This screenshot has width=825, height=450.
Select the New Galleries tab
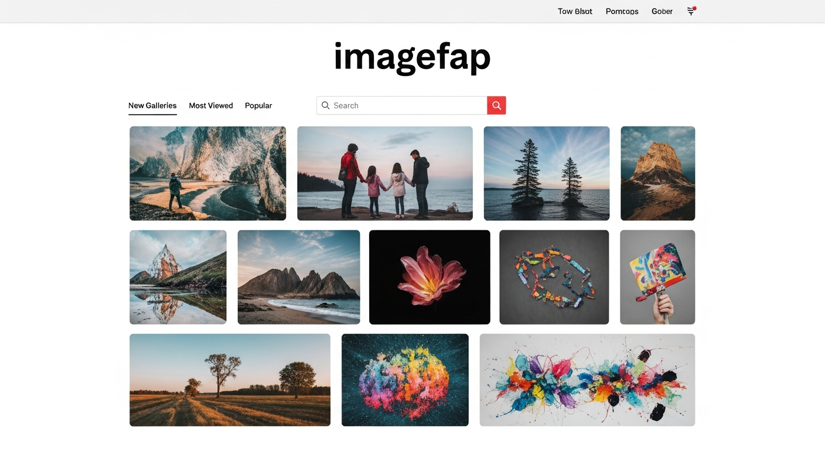152,105
